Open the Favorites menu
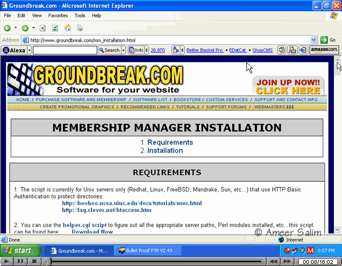 click(x=58, y=16)
